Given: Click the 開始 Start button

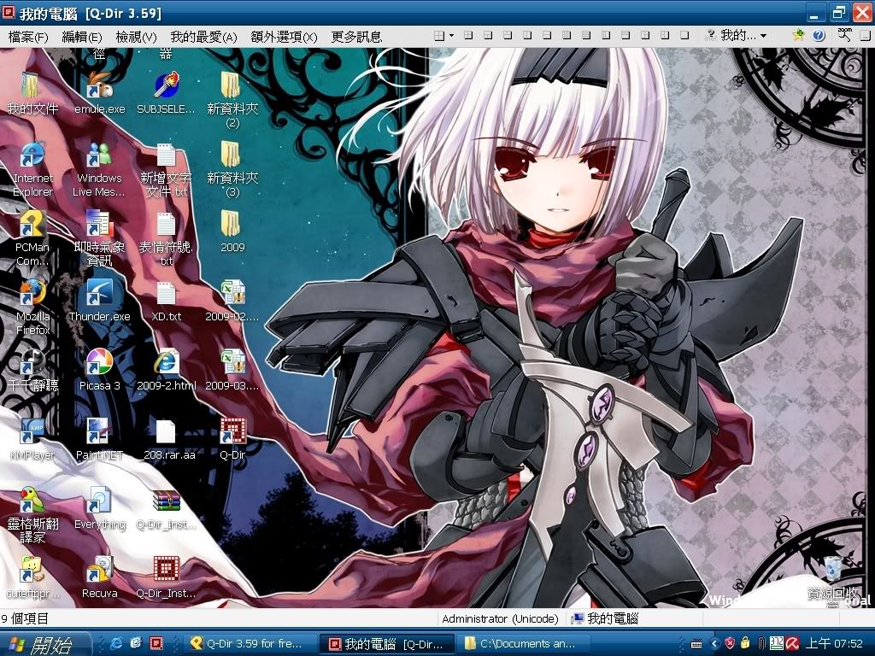Looking at the screenshot, I should [38, 643].
